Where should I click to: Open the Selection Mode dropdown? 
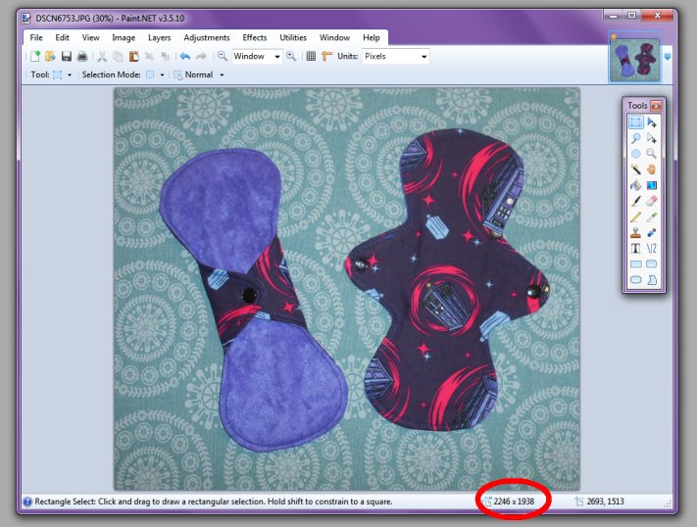click(x=161, y=74)
